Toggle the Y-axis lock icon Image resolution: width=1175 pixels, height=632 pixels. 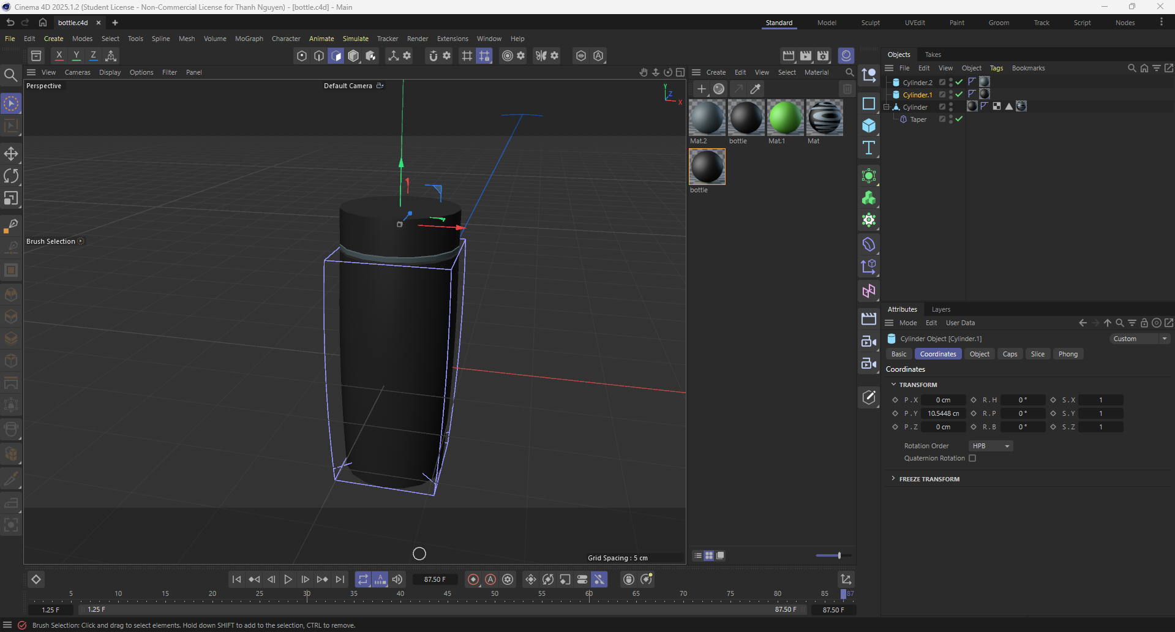click(x=76, y=55)
